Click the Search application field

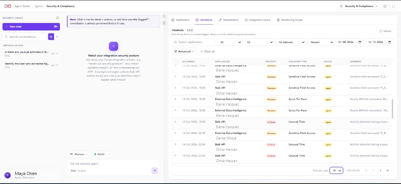[194, 42]
